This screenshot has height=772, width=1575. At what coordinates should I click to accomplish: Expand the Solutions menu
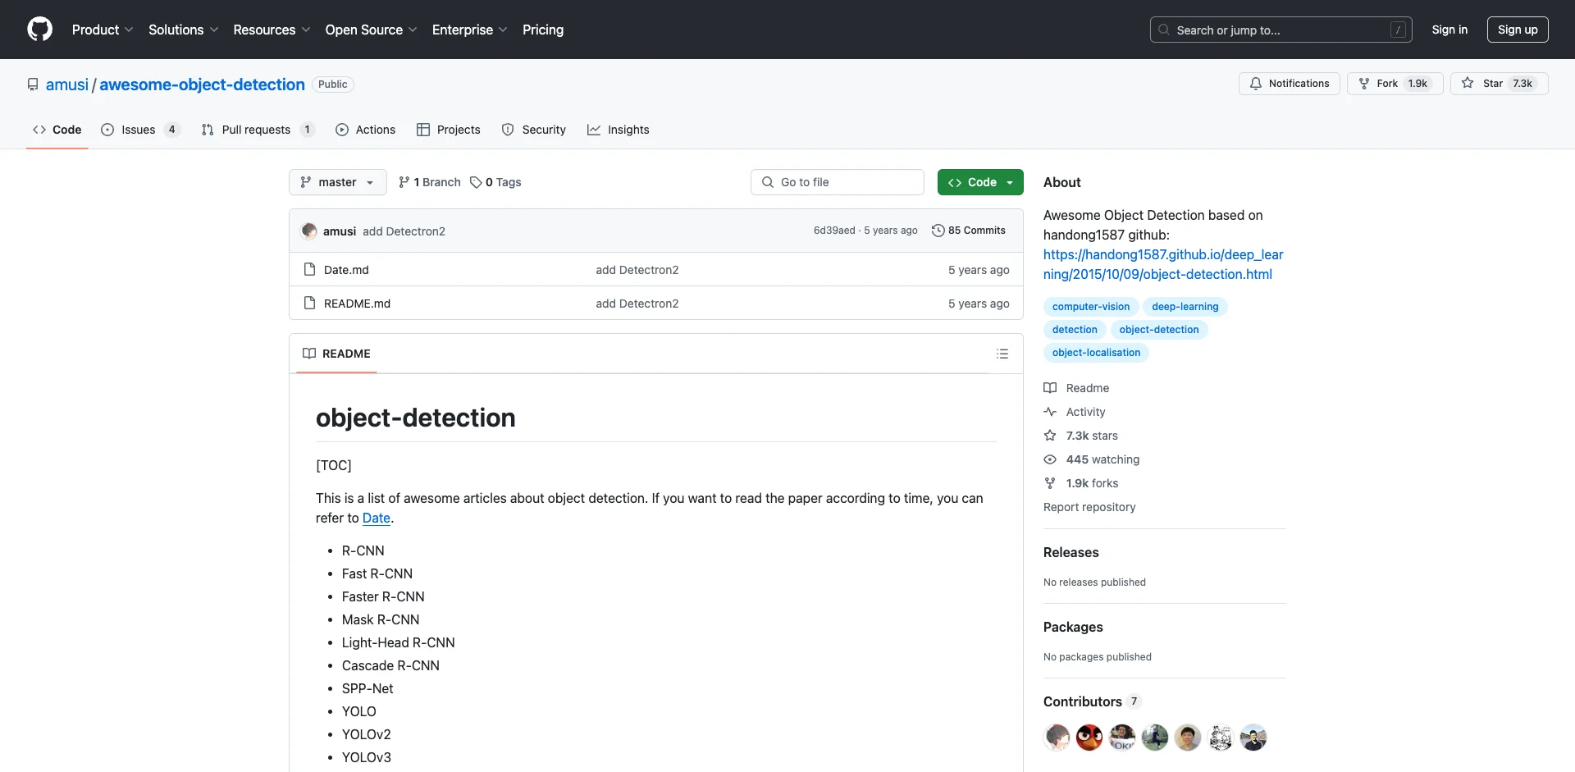[x=183, y=30]
